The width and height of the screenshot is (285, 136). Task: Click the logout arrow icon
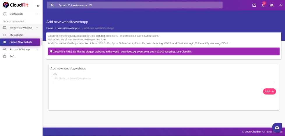coord(280,5)
